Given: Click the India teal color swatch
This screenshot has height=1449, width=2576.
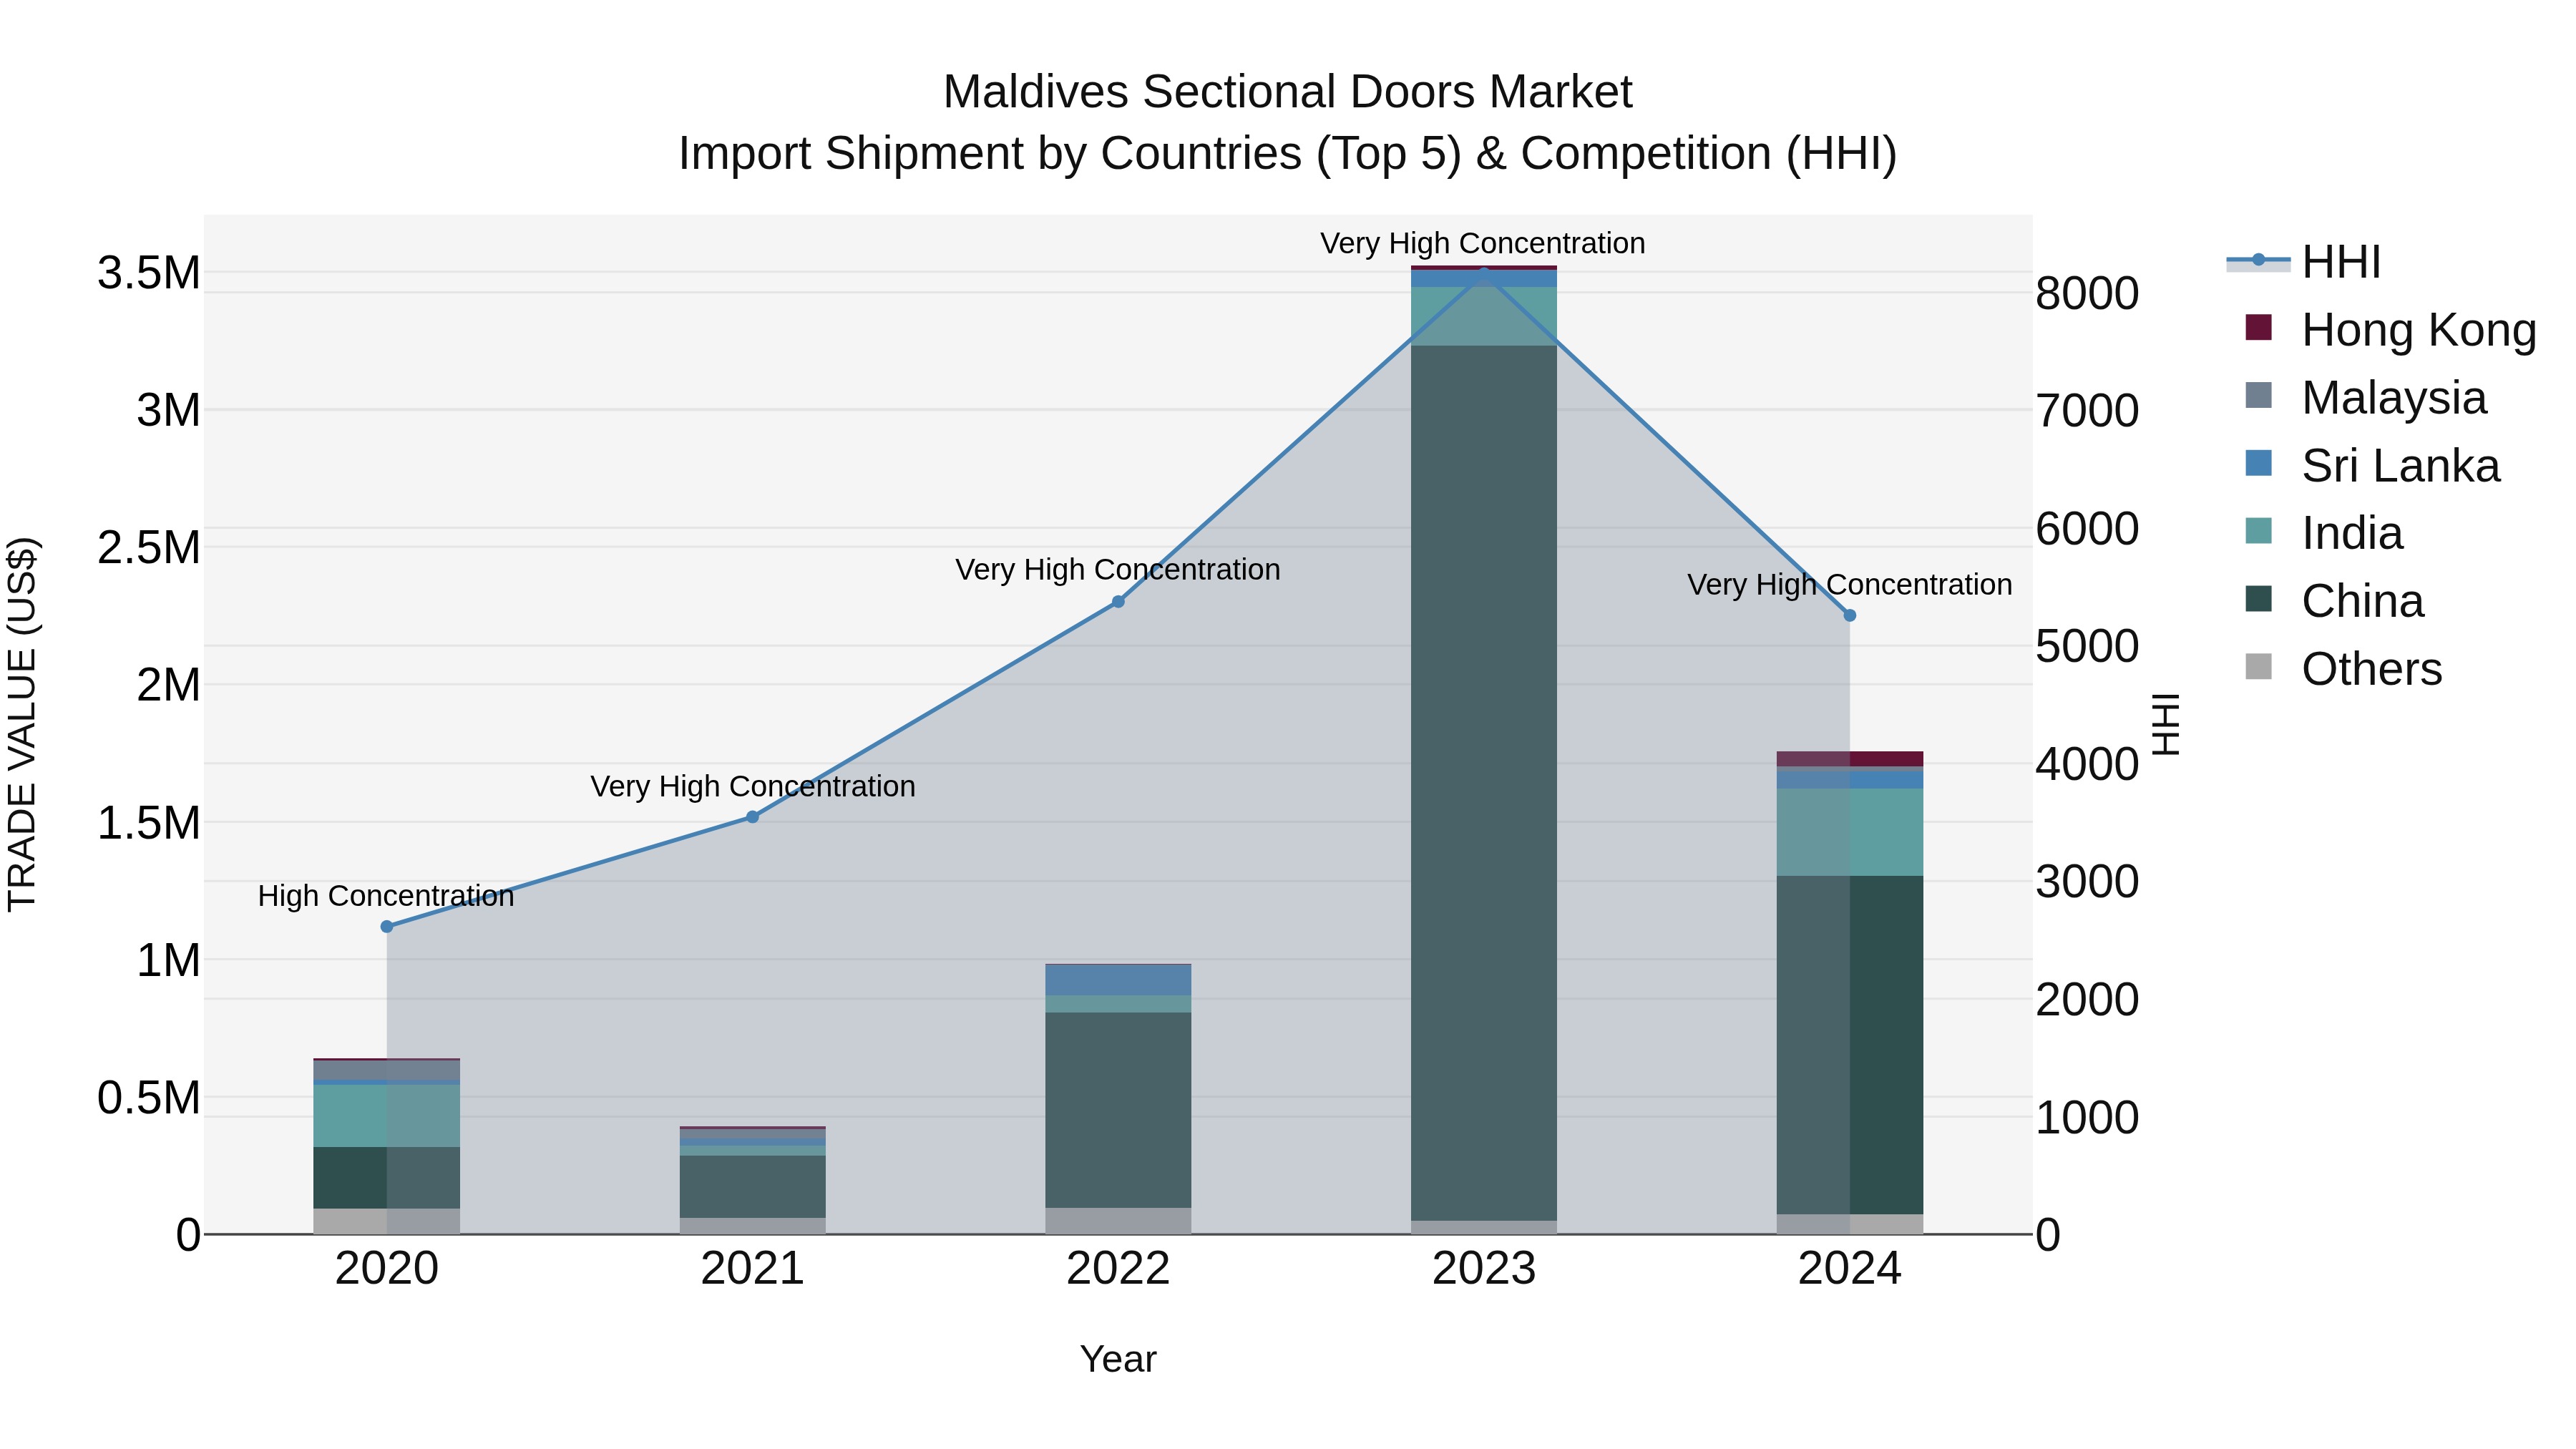Looking at the screenshot, I should click(x=2258, y=530).
